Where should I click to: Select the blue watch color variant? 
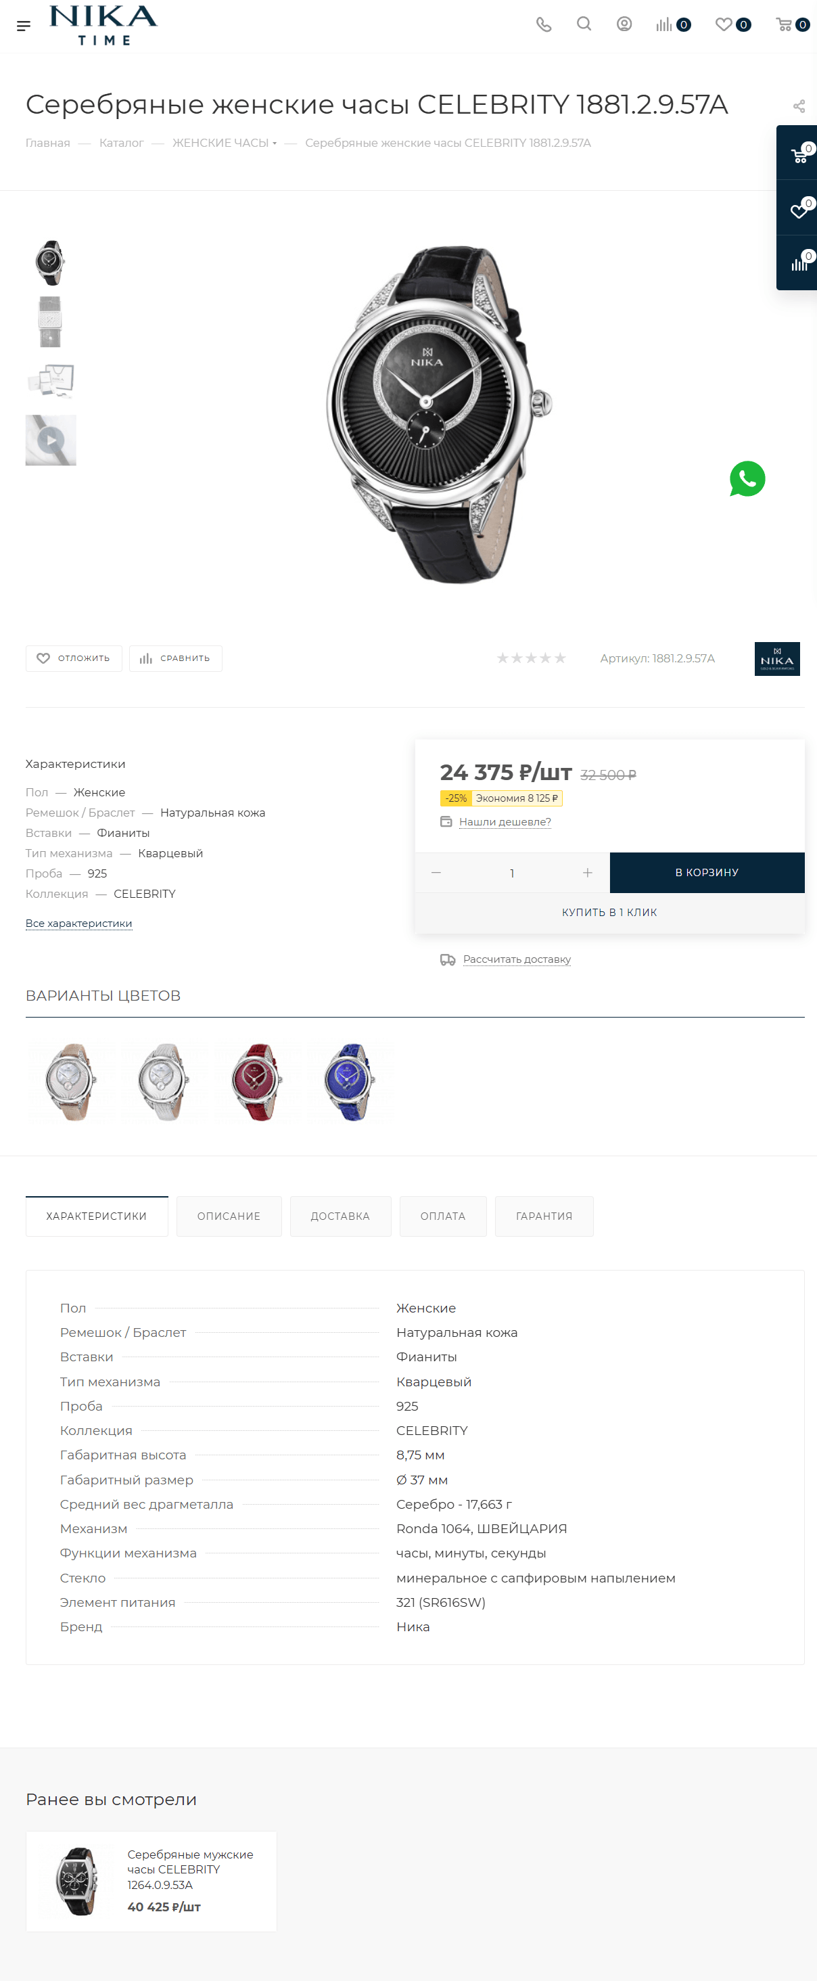350,1081
